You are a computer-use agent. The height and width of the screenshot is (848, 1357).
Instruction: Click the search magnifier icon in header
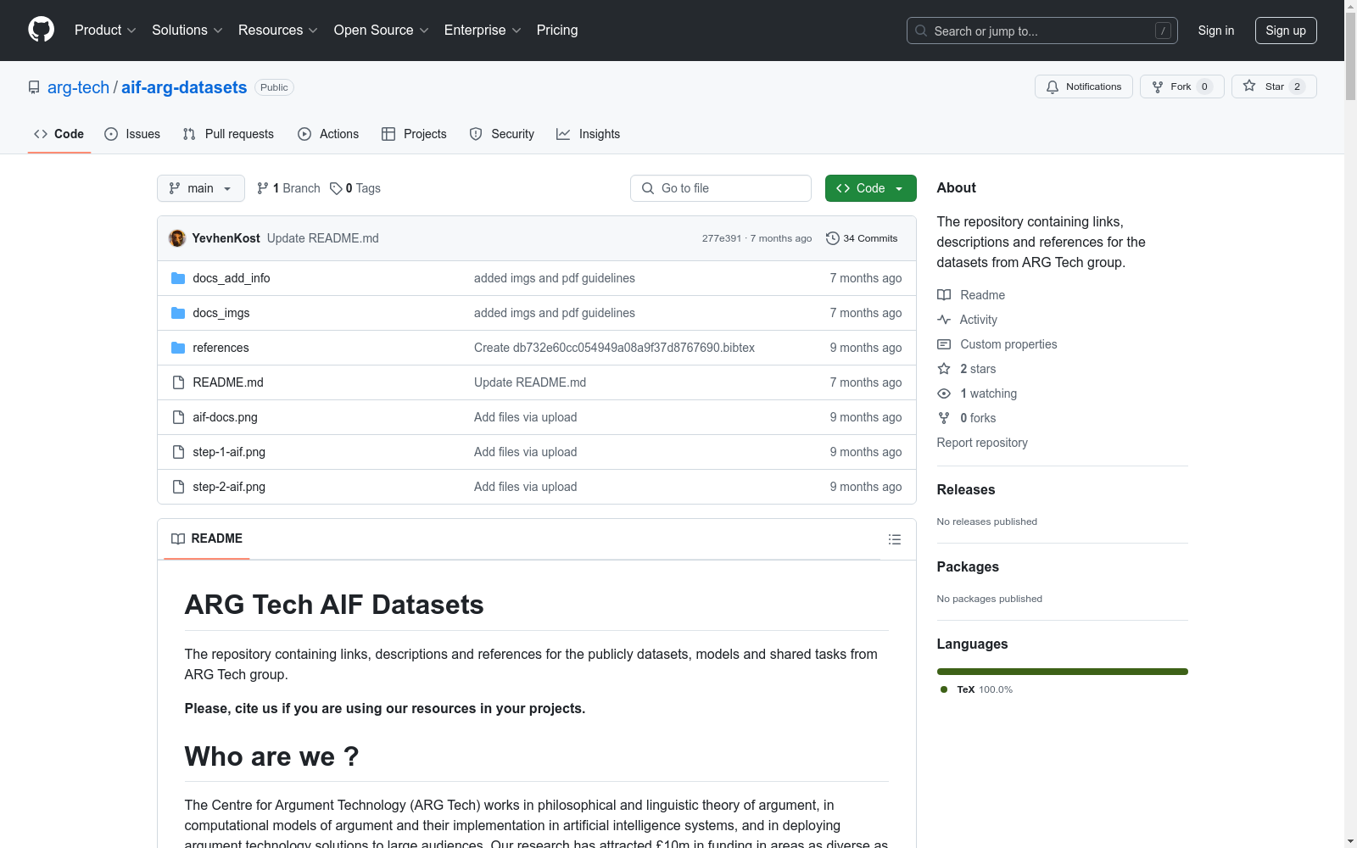pyautogui.click(x=921, y=31)
